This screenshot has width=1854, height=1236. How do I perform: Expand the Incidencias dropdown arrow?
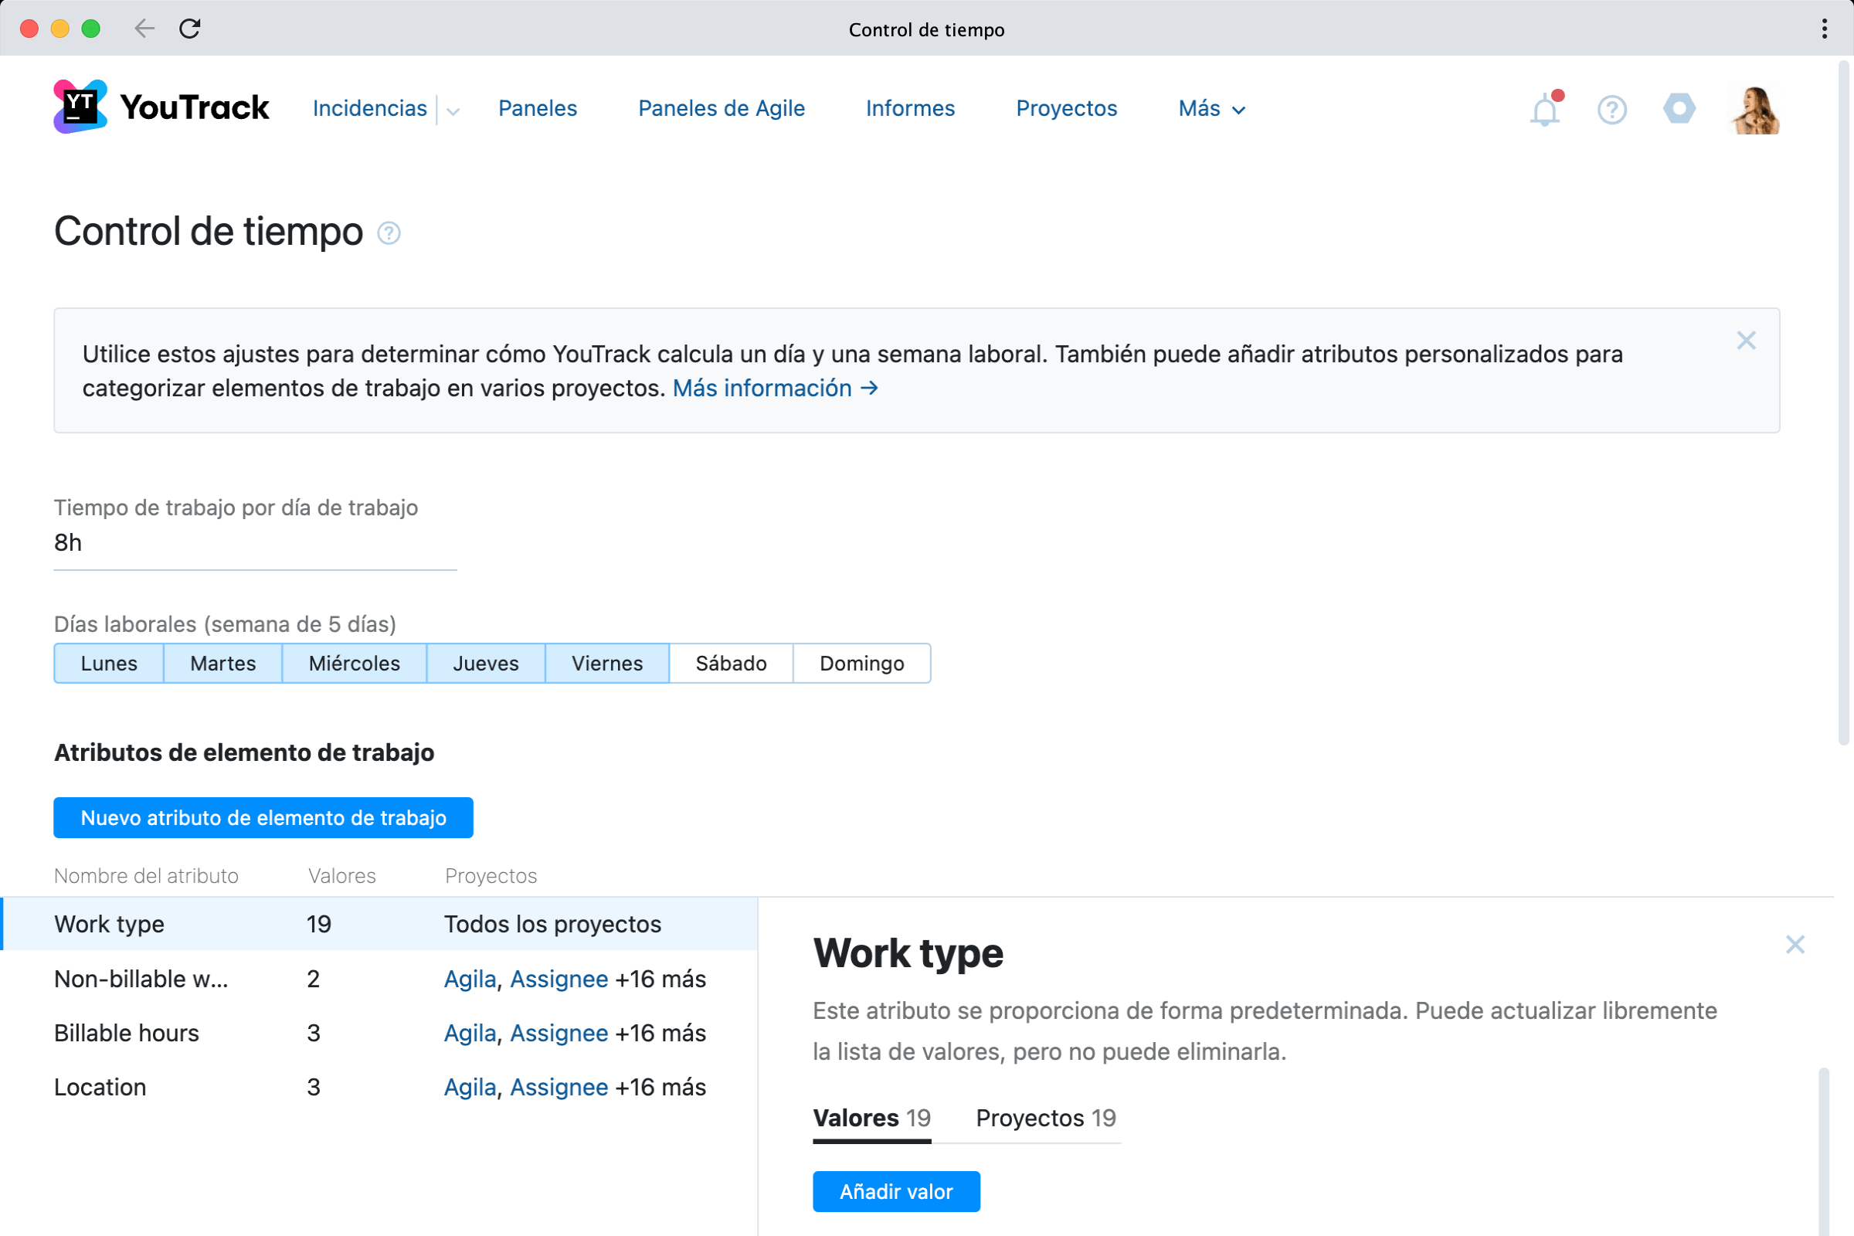tap(453, 110)
